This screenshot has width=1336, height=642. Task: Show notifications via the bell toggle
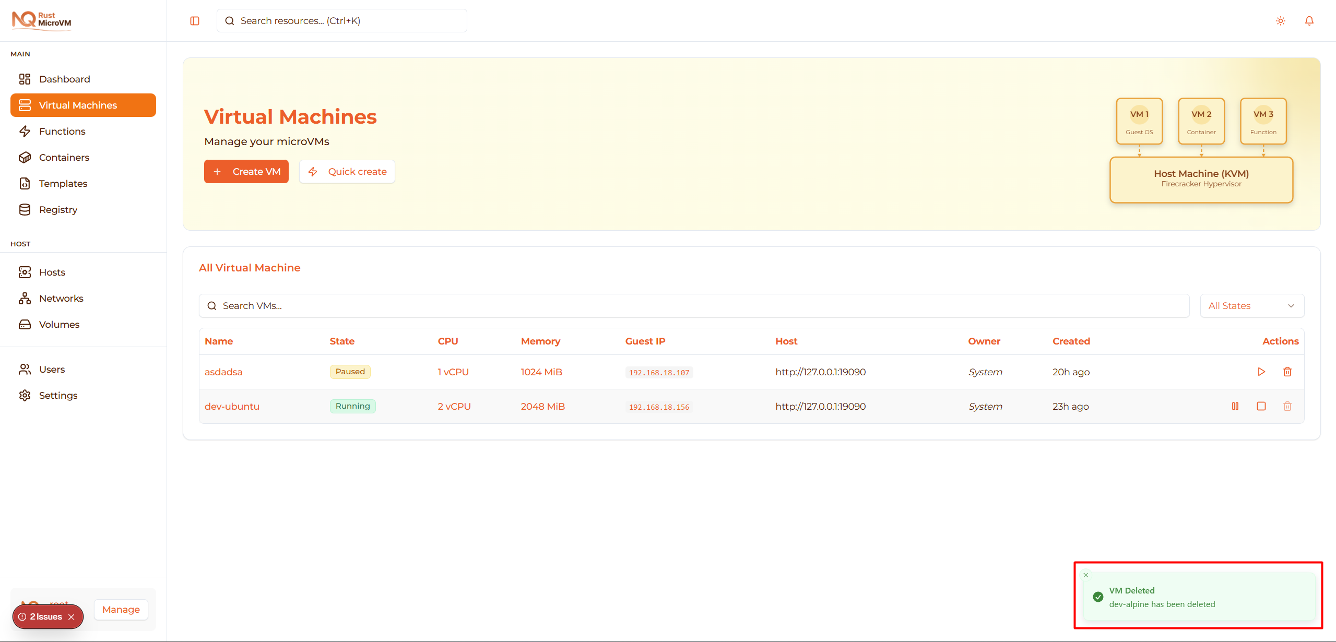[1309, 20]
